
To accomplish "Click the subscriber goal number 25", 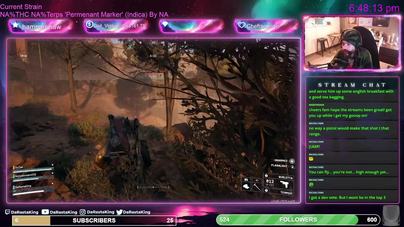I will (x=170, y=220).
